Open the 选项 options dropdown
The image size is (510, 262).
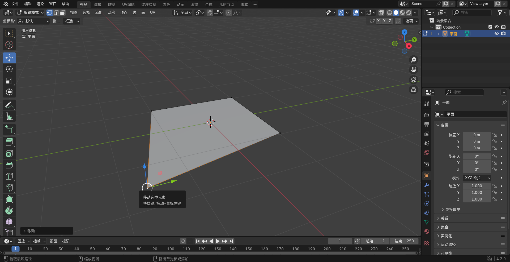[x=411, y=21]
